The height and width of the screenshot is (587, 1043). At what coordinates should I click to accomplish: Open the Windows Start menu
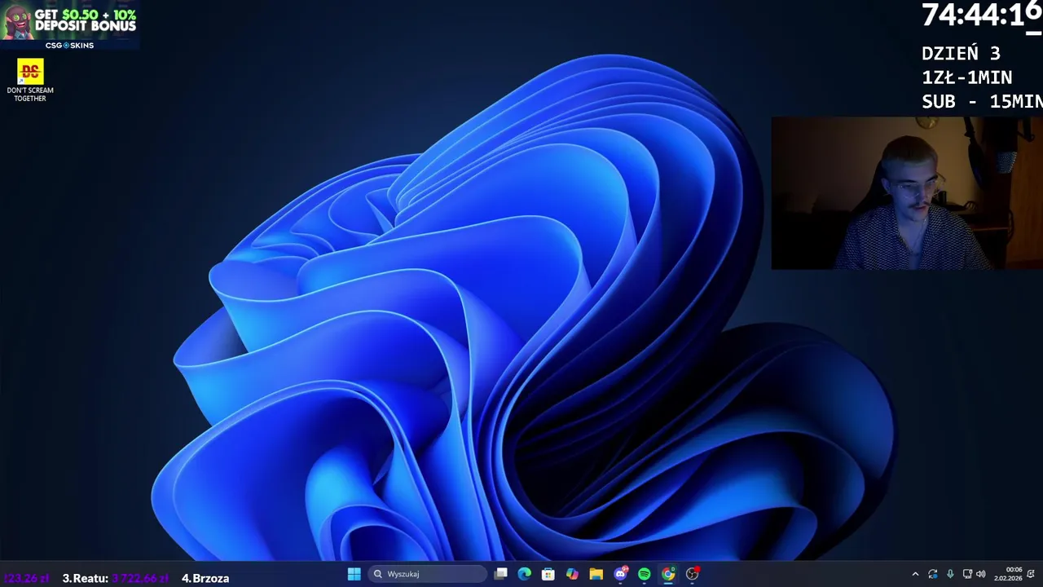point(354,574)
